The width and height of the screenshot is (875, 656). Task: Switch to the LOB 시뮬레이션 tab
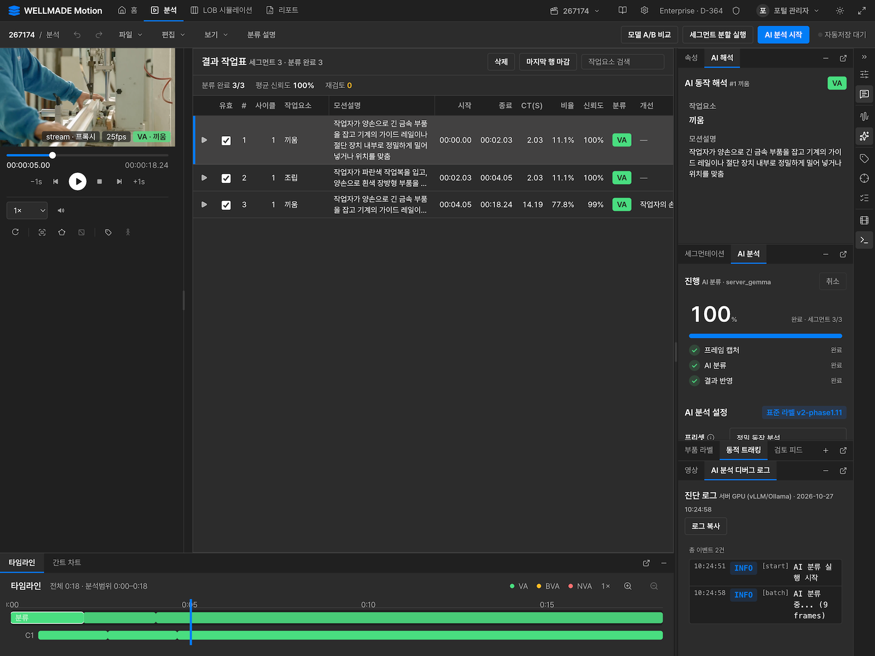pos(221,10)
